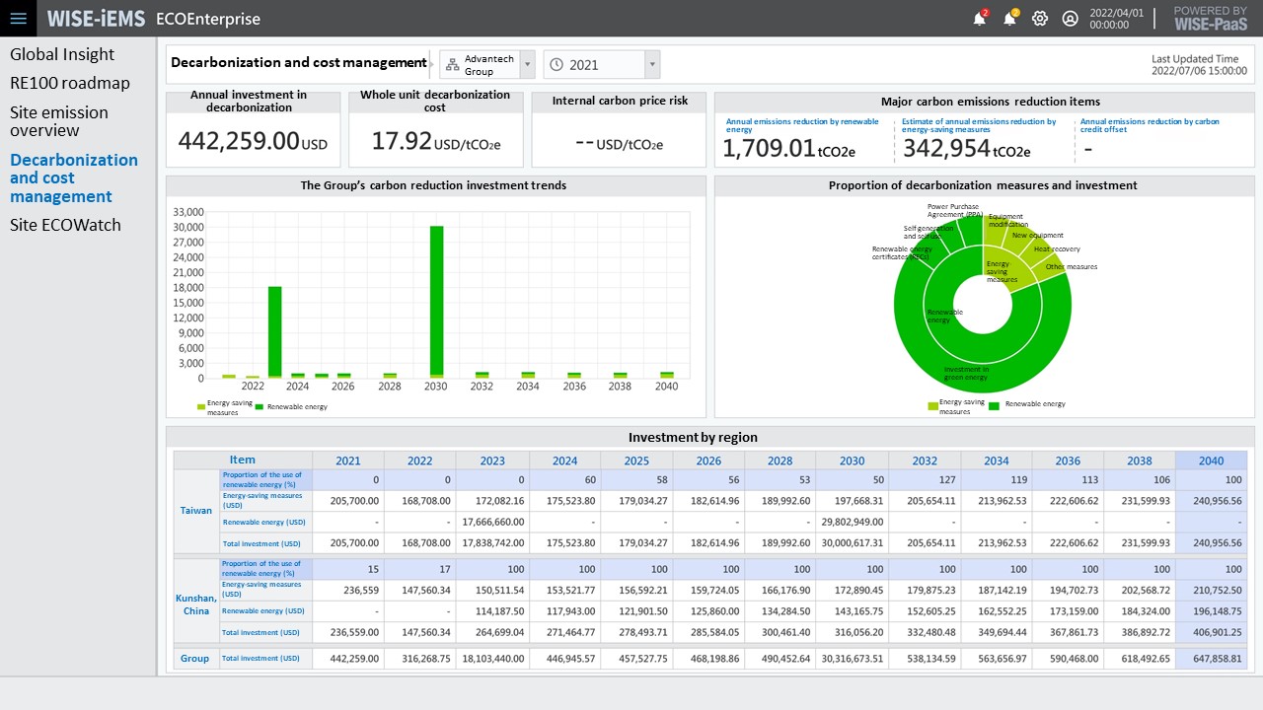Toggle Energy-saving measures legend in donut chart
This screenshot has width=1263, height=710.
click(x=956, y=406)
